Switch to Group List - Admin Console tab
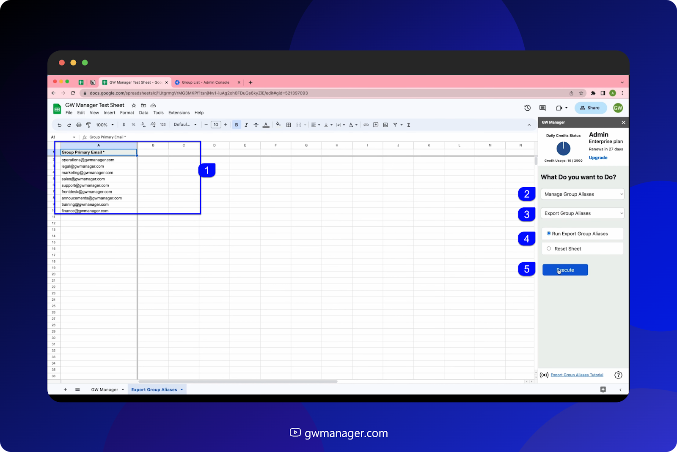The width and height of the screenshot is (677, 452). click(207, 82)
